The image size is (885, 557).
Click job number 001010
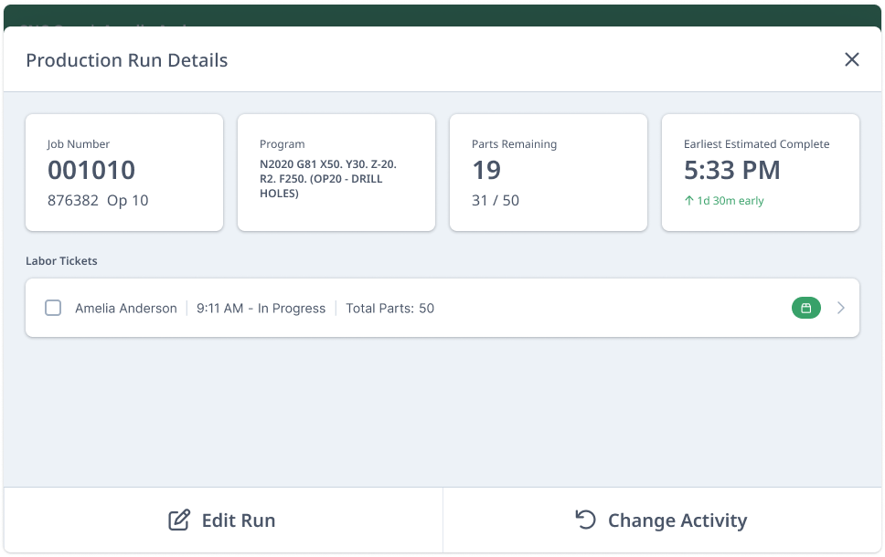[91, 171]
